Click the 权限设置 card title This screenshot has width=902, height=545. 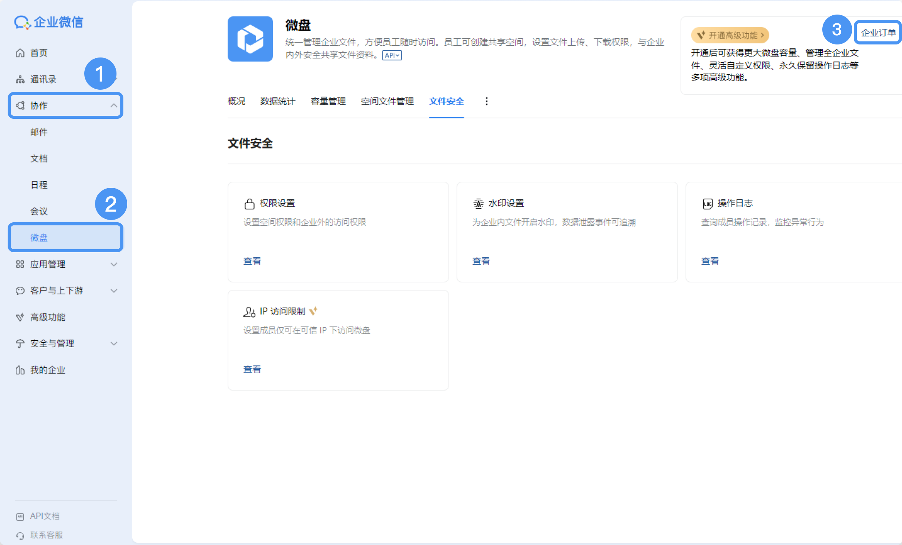click(277, 203)
